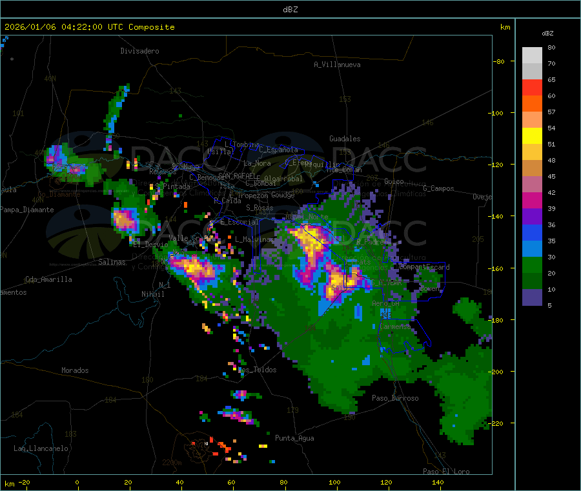Click the 'km' label at the bottom left

(9, 484)
